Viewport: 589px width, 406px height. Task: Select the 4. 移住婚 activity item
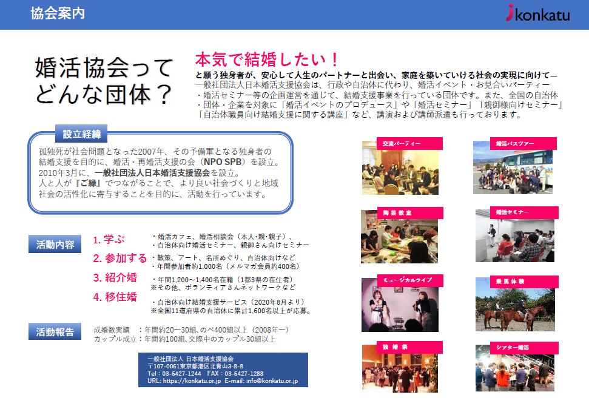(x=115, y=297)
